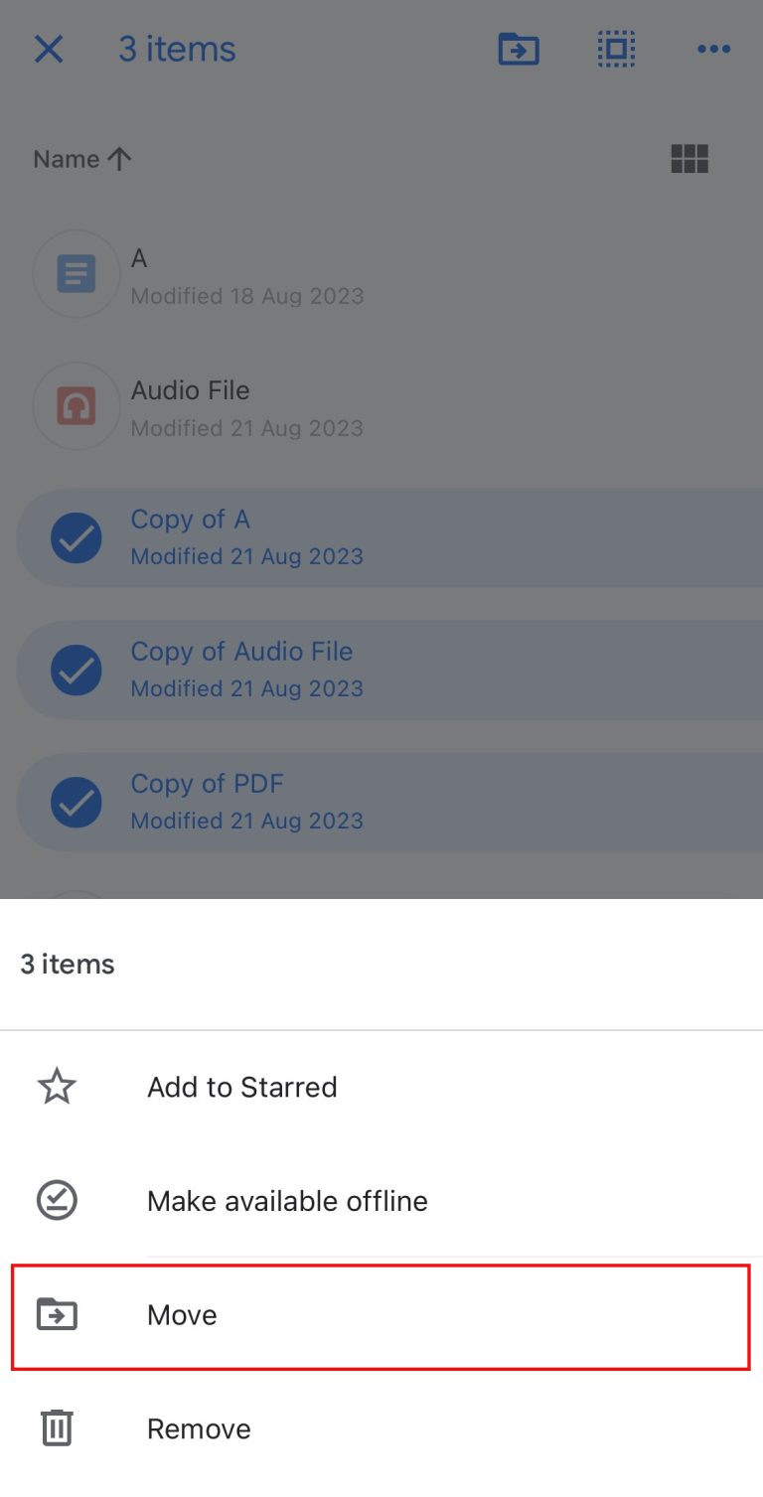The width and height of the screenshot is (763, 1497).
Task: Tap the star icon in the action sheet
Action: [57, 1087]
